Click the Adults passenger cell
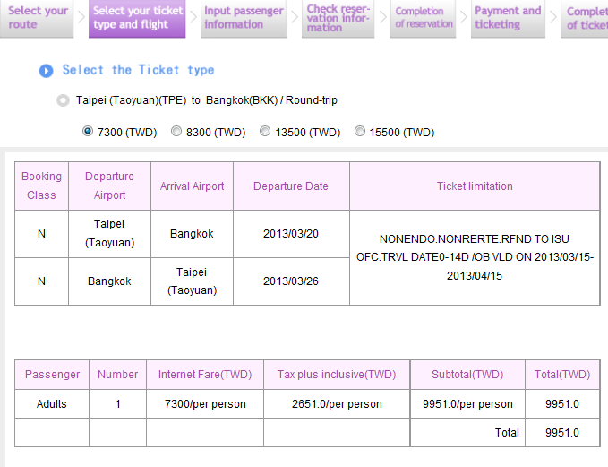 pos(52,404)
